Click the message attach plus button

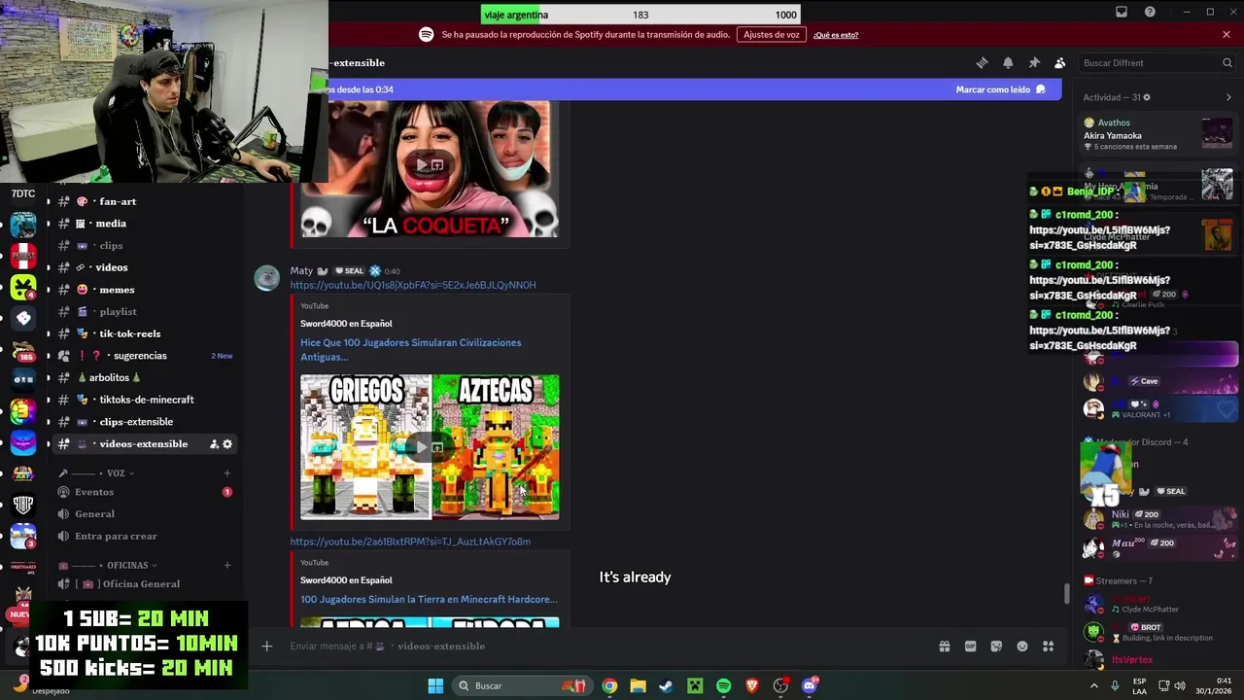click(x=266, y=647)
